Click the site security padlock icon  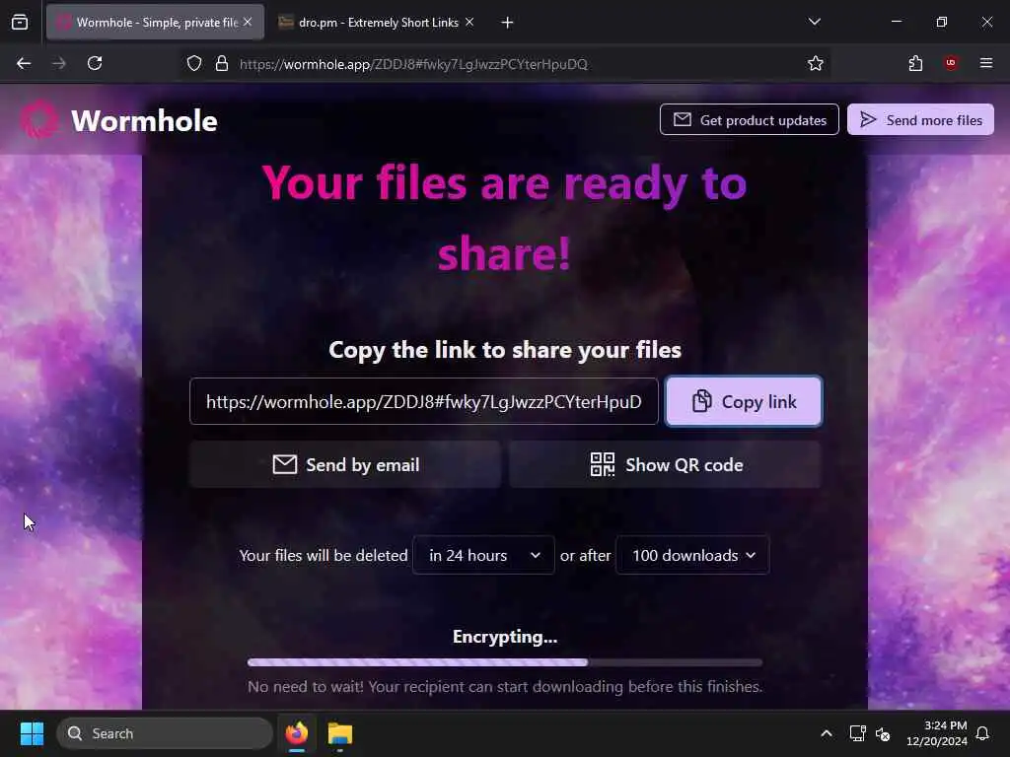coord(222,63)
